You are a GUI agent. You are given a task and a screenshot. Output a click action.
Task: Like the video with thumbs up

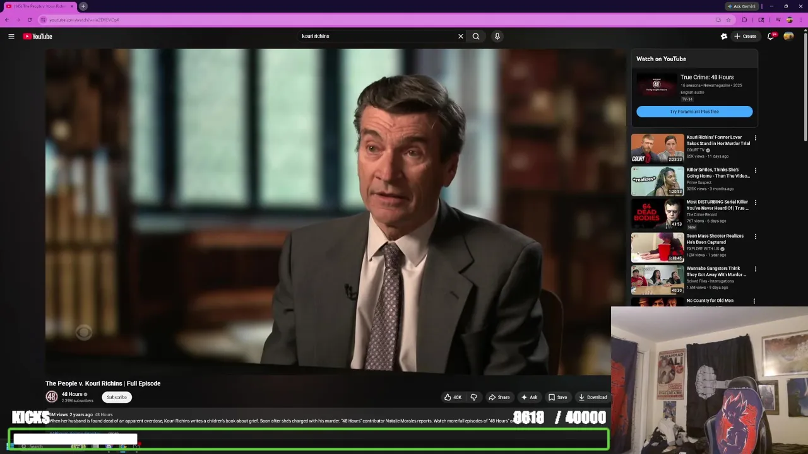[453, 397]
